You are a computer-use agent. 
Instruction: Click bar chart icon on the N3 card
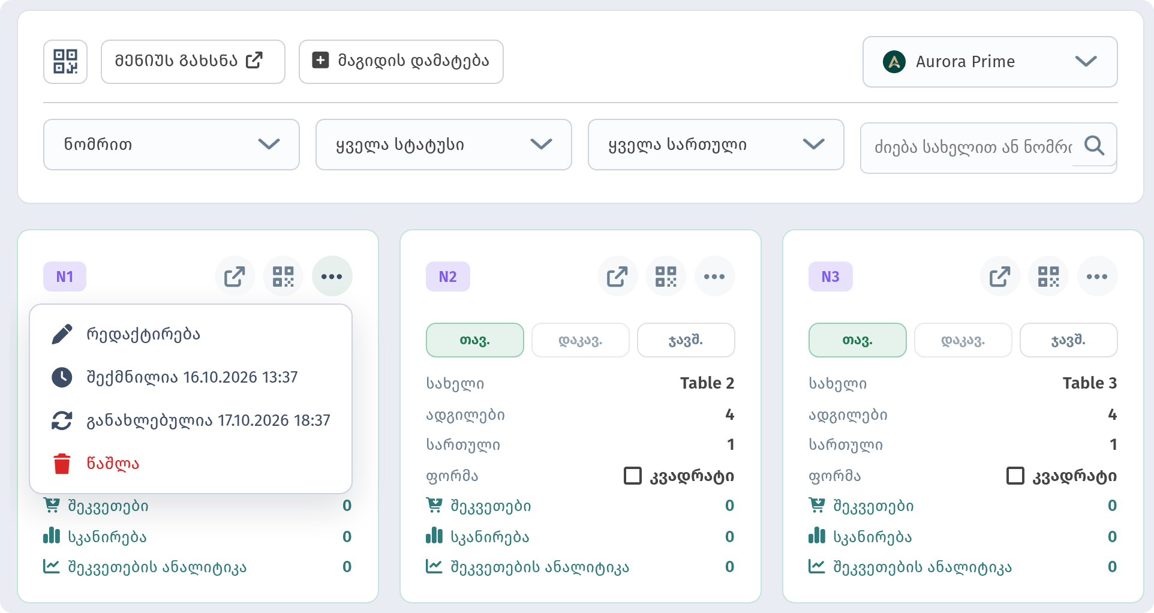click(817, 536)
